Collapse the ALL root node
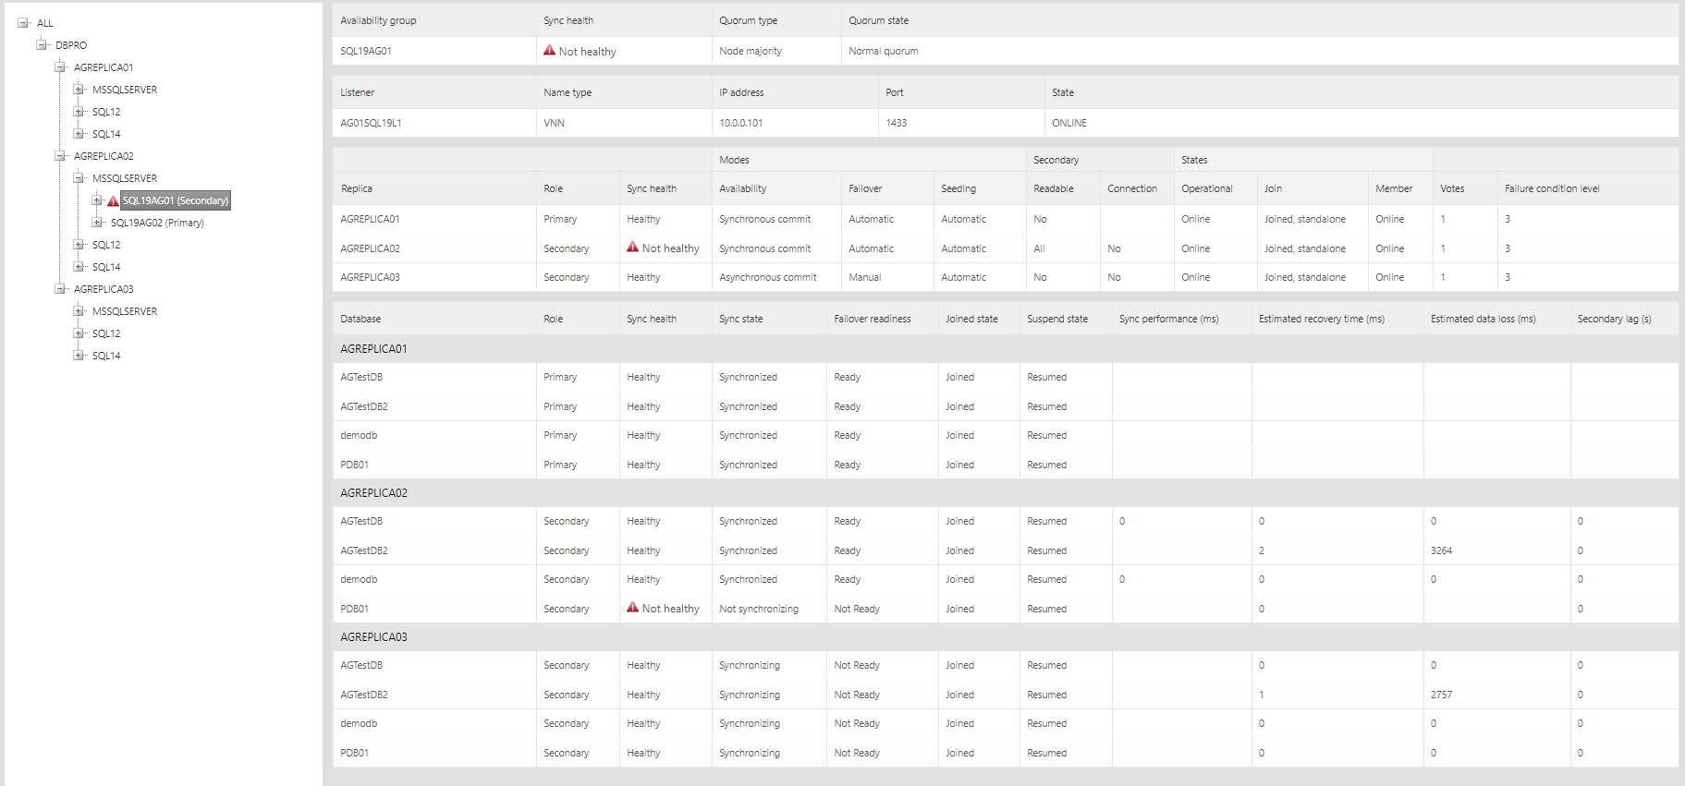The image size is (1685, 786). tap(23, 23)
